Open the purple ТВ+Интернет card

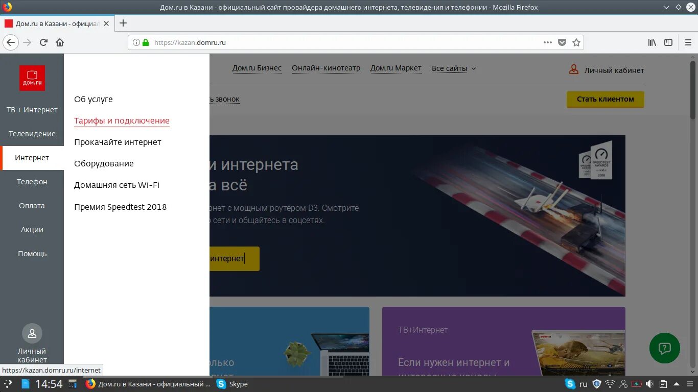click(504, 341)
